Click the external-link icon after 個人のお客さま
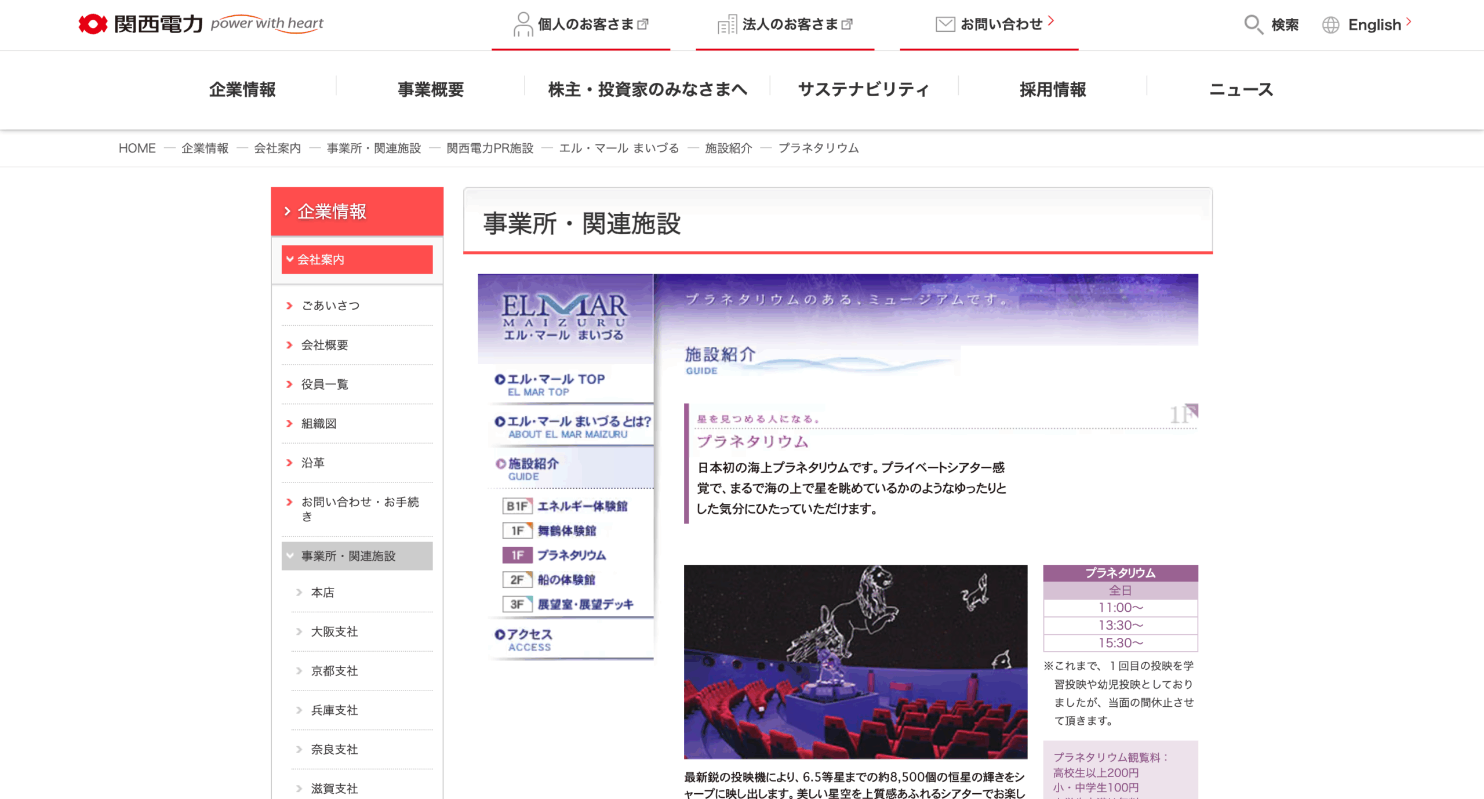 (642, 24)
